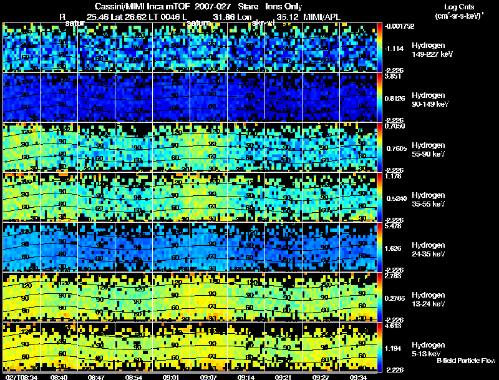Image resolution: width=499 pixels, height=380 pixels.
Task: Click the 3.851 colorbar value
Action: click(393, 76)
